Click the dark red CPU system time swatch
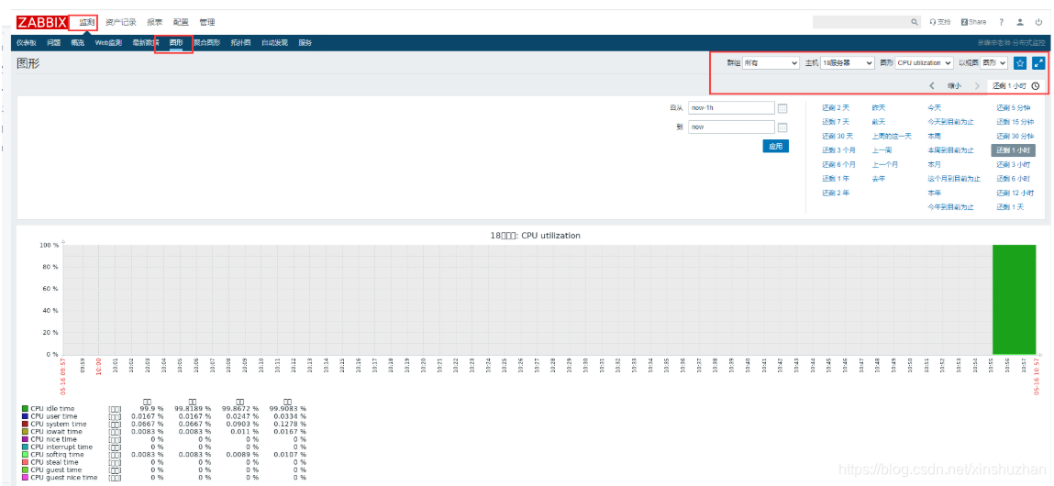The height and width of the screenshot is (486, 1054). (25, 424)
